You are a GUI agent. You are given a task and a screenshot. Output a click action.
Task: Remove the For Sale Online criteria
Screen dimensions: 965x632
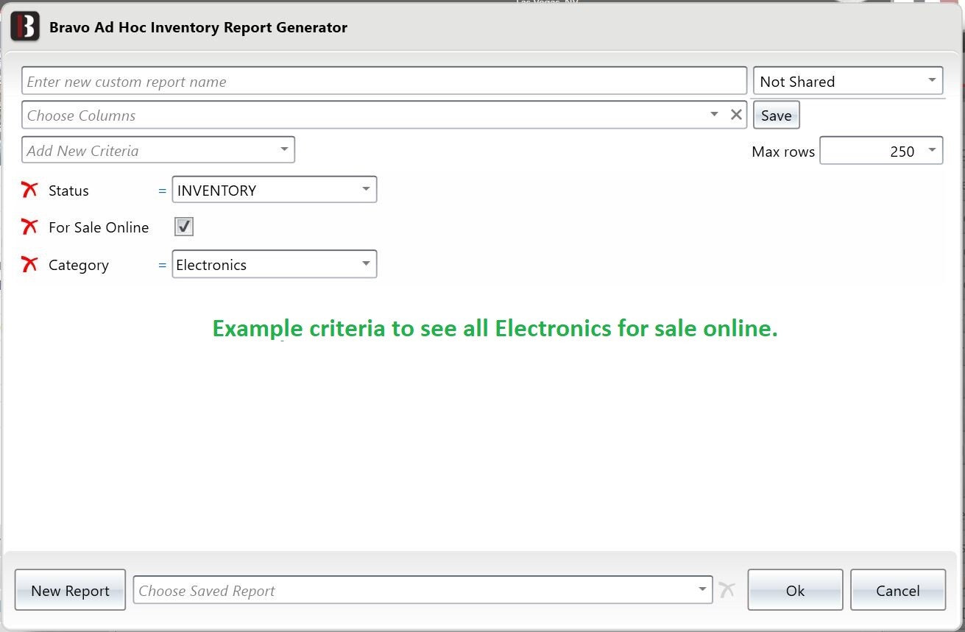pyautogui.click(x=29, y=227)
